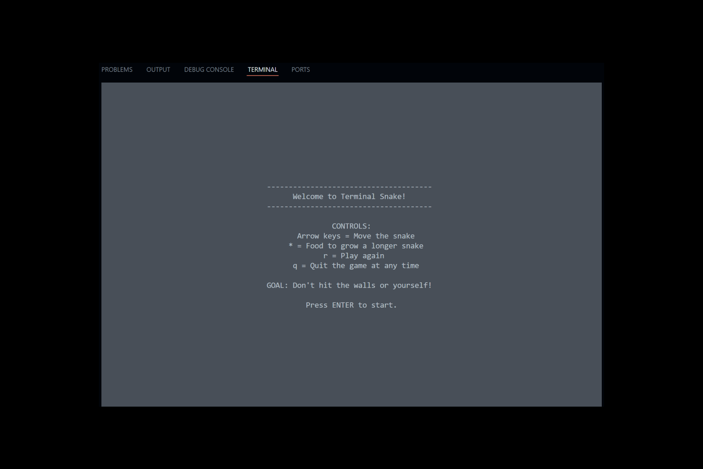This screenshot has height=469, width=703.
Task: Click the 'r = Play again' line
Action: [x=353, y=256]
